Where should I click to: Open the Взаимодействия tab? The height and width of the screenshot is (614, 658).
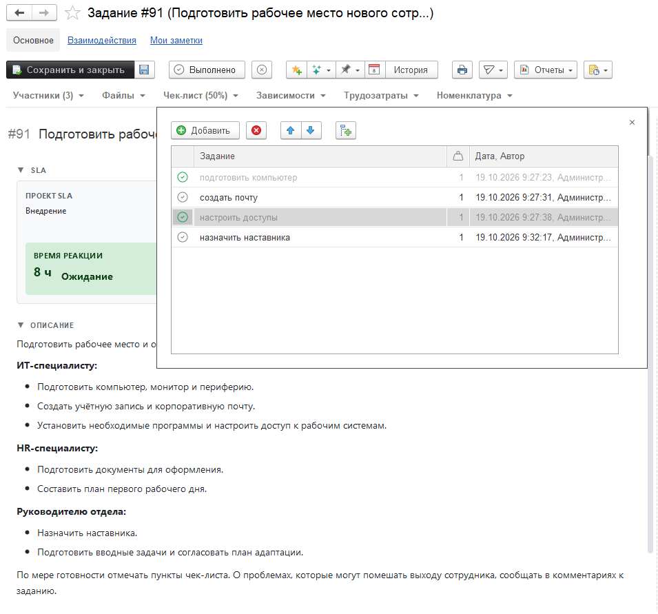click(x=102, y=40)
